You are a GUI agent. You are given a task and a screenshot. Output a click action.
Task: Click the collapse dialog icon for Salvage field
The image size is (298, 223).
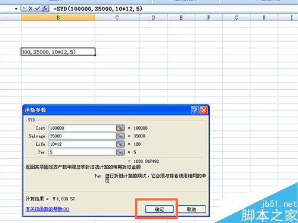coord(120,136)
